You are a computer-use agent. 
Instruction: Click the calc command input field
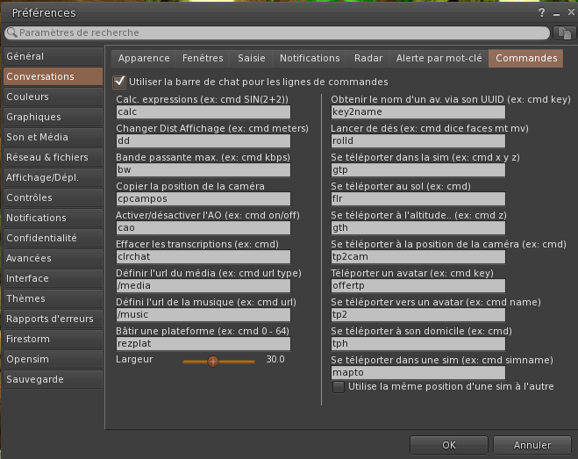(x=203, y=112)
